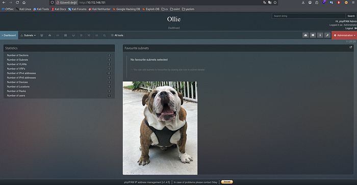357x185 pixels.
Task: Click the grid widgets icon button
Action: coord(313,35)
